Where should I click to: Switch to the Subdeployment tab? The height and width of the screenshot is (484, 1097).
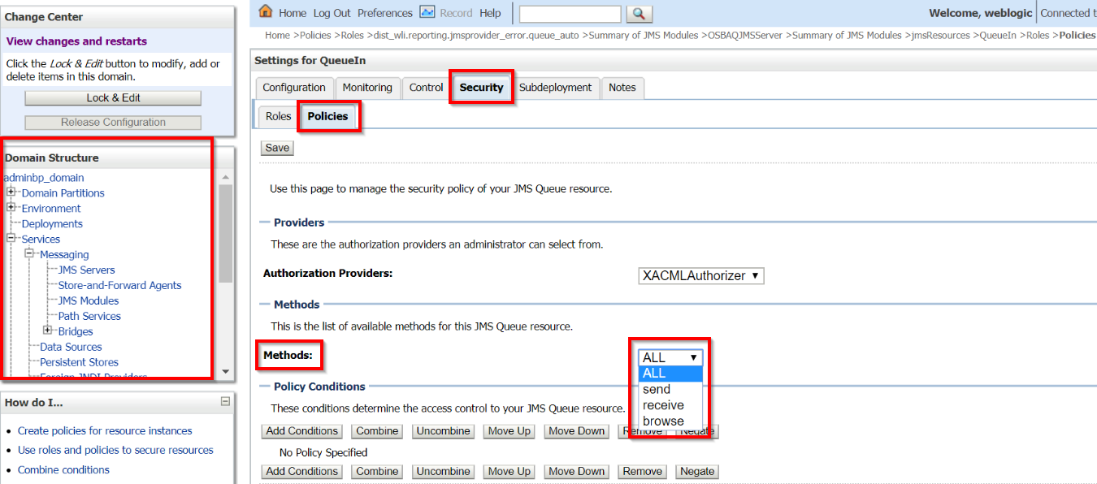[x=555, y=88]
